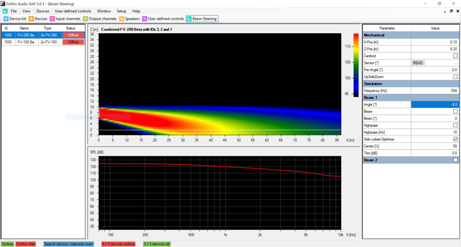Enable the Highpass checkbox
This screenshot has height=247, width=461.
click(455, 125)
